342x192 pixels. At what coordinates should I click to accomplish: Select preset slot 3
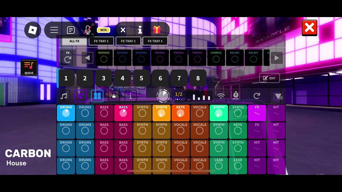(x=104, y=78)
